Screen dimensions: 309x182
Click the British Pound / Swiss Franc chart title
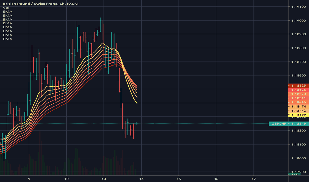tap(40, 4)
